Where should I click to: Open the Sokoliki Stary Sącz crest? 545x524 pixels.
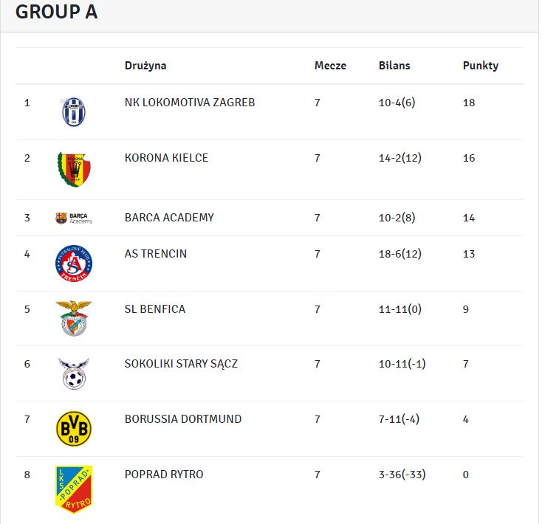click(x=74, y=373)
